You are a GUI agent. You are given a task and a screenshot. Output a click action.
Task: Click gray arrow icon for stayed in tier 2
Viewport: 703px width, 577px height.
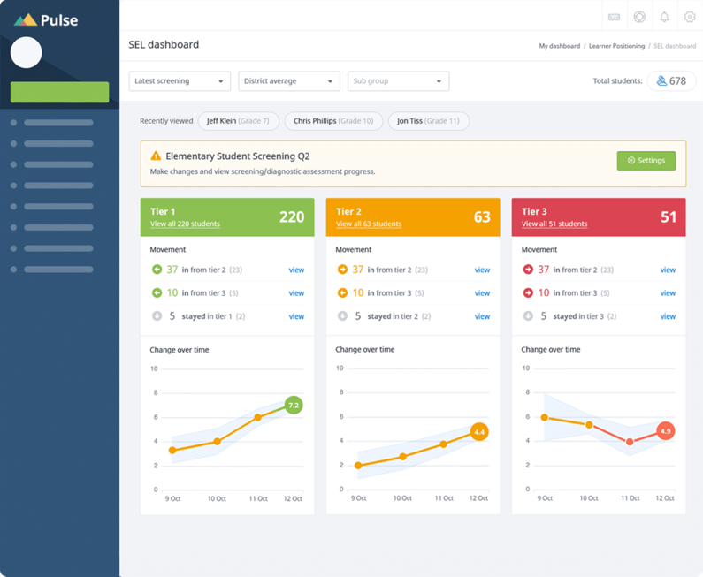pyautogui.click(x=342, y=315)
